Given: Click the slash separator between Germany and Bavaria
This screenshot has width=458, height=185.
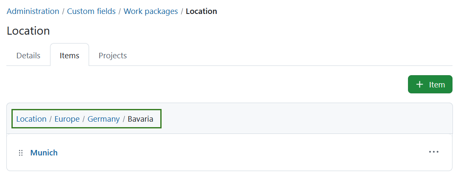Looking at the screenshot, I should (124, 119).
